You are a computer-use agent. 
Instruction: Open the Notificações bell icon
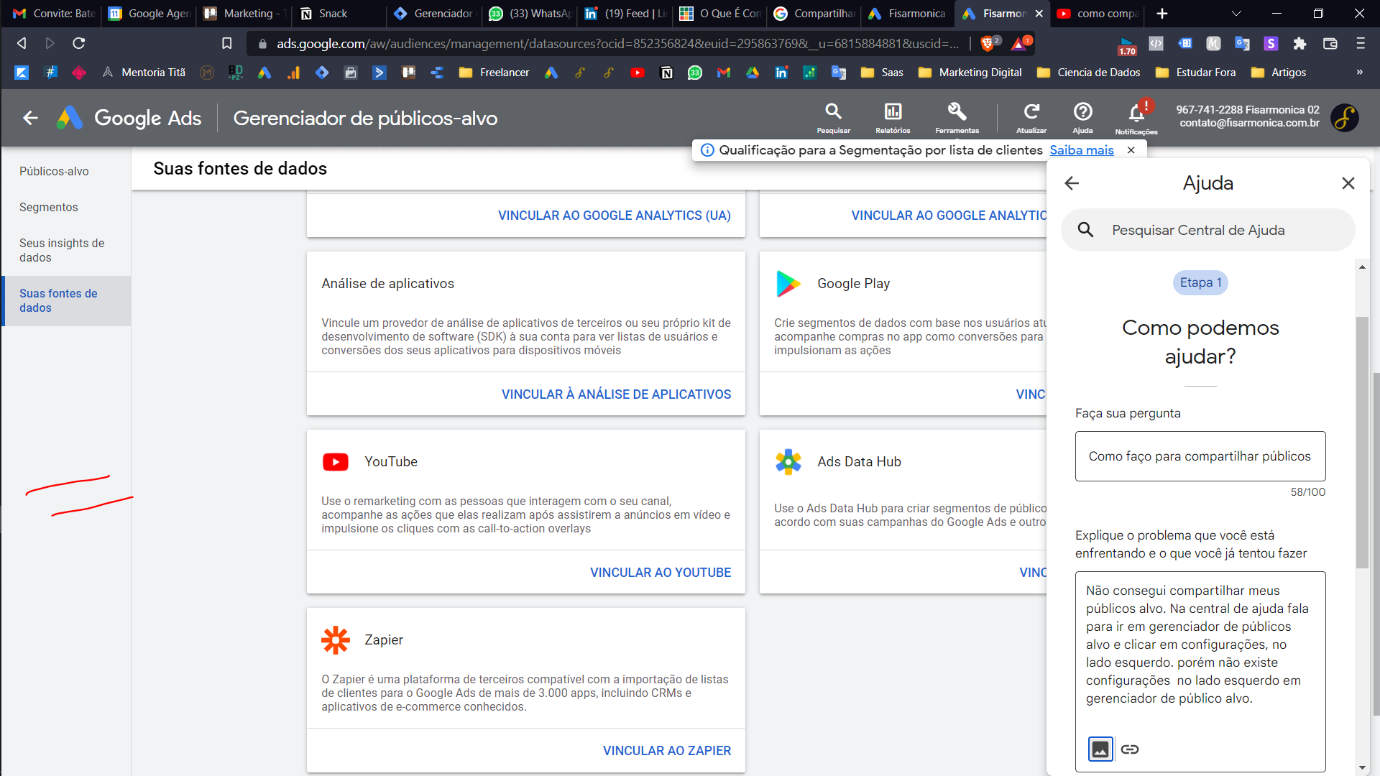(x=1136, y=113)
